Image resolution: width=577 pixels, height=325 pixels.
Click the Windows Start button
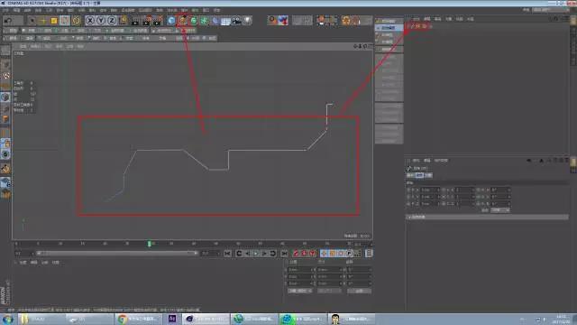[7, 319]
